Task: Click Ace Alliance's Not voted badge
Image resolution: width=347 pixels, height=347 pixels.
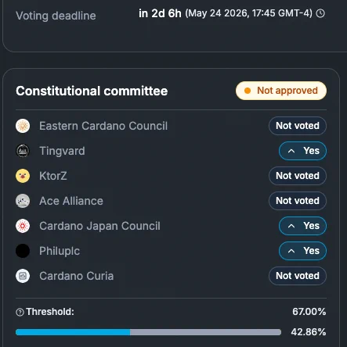Action: [x=298, y=201]
